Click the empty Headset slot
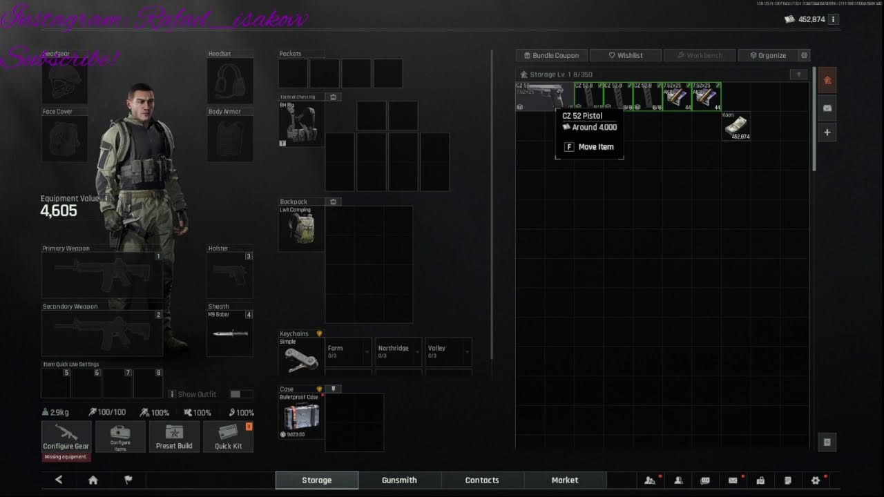This screenshot has width=884, height=497. pyautogui.click(x=230, y=81)
